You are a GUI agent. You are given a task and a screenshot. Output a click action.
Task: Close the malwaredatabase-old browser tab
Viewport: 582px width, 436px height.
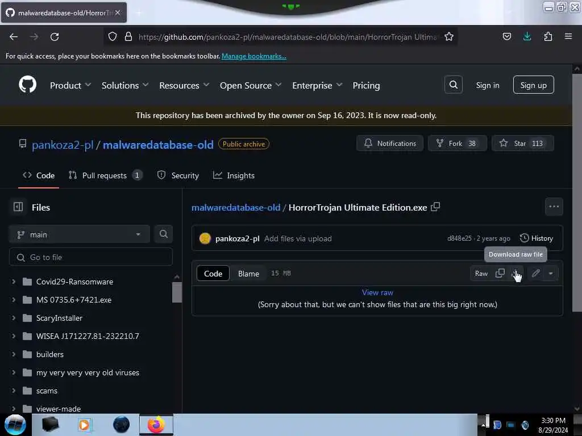point(117,12)
